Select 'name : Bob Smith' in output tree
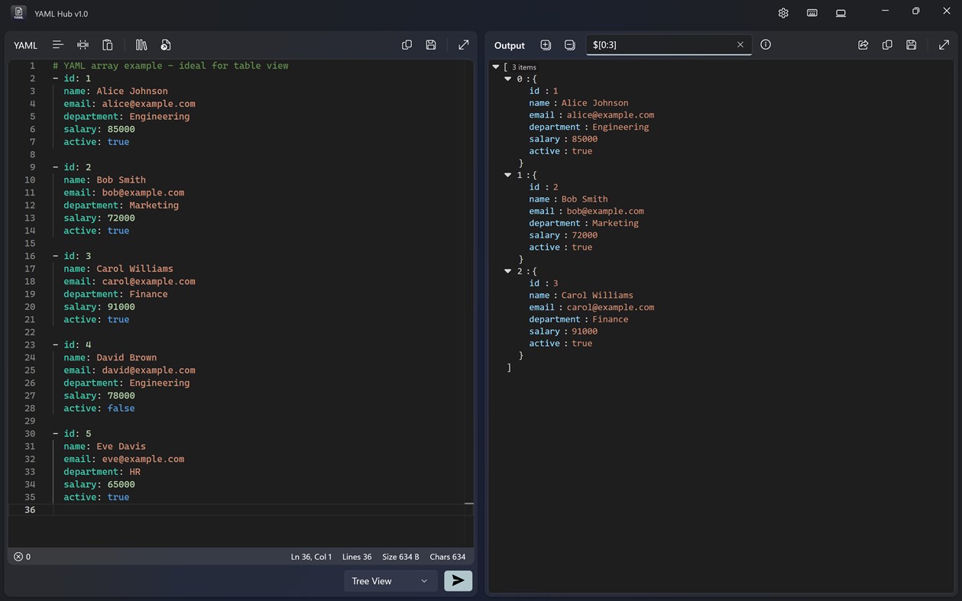Image resolution: width=962 pixels, height=601 pixels. 568,199
